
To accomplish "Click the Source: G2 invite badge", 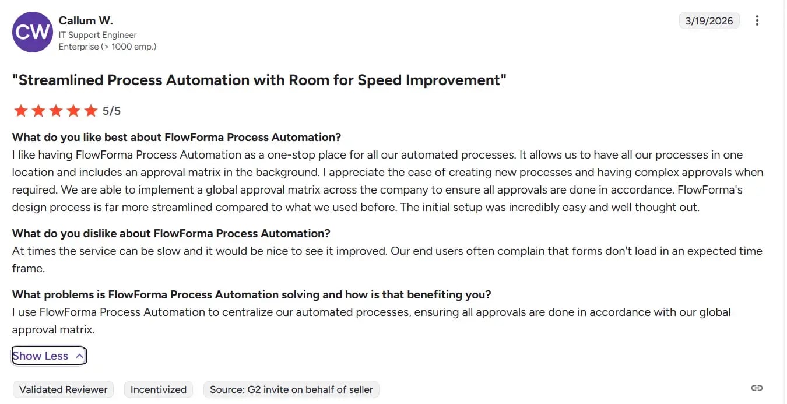I will (291, 389).
